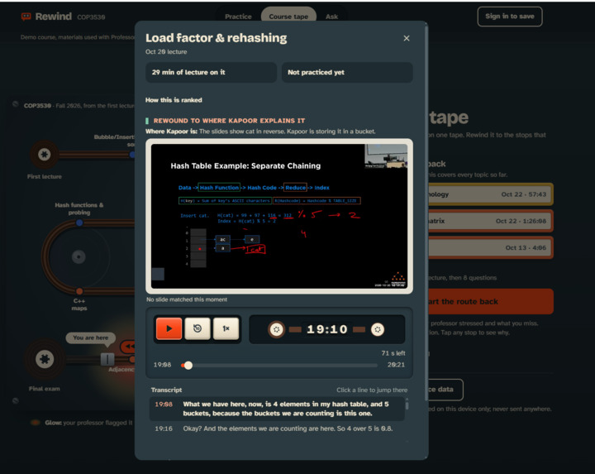Select the Course tape tab

pyautogui.click(x=288, y=17)
